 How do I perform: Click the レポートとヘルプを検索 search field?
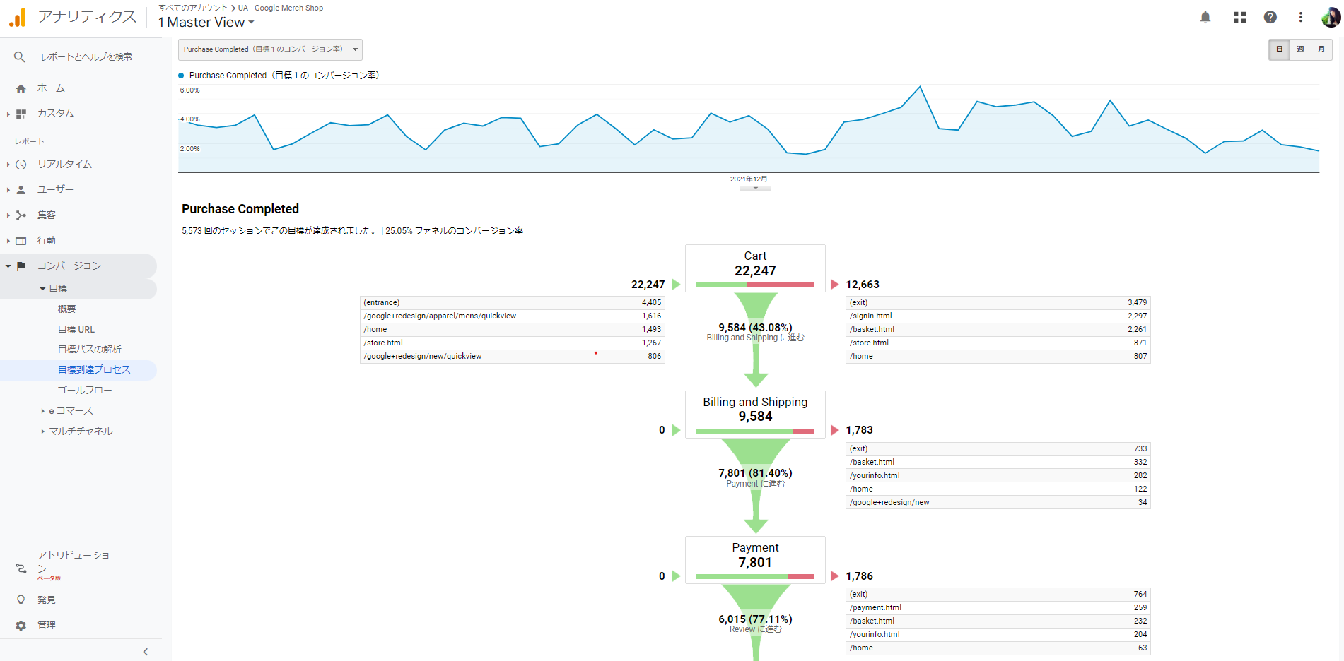coord(86,57)
